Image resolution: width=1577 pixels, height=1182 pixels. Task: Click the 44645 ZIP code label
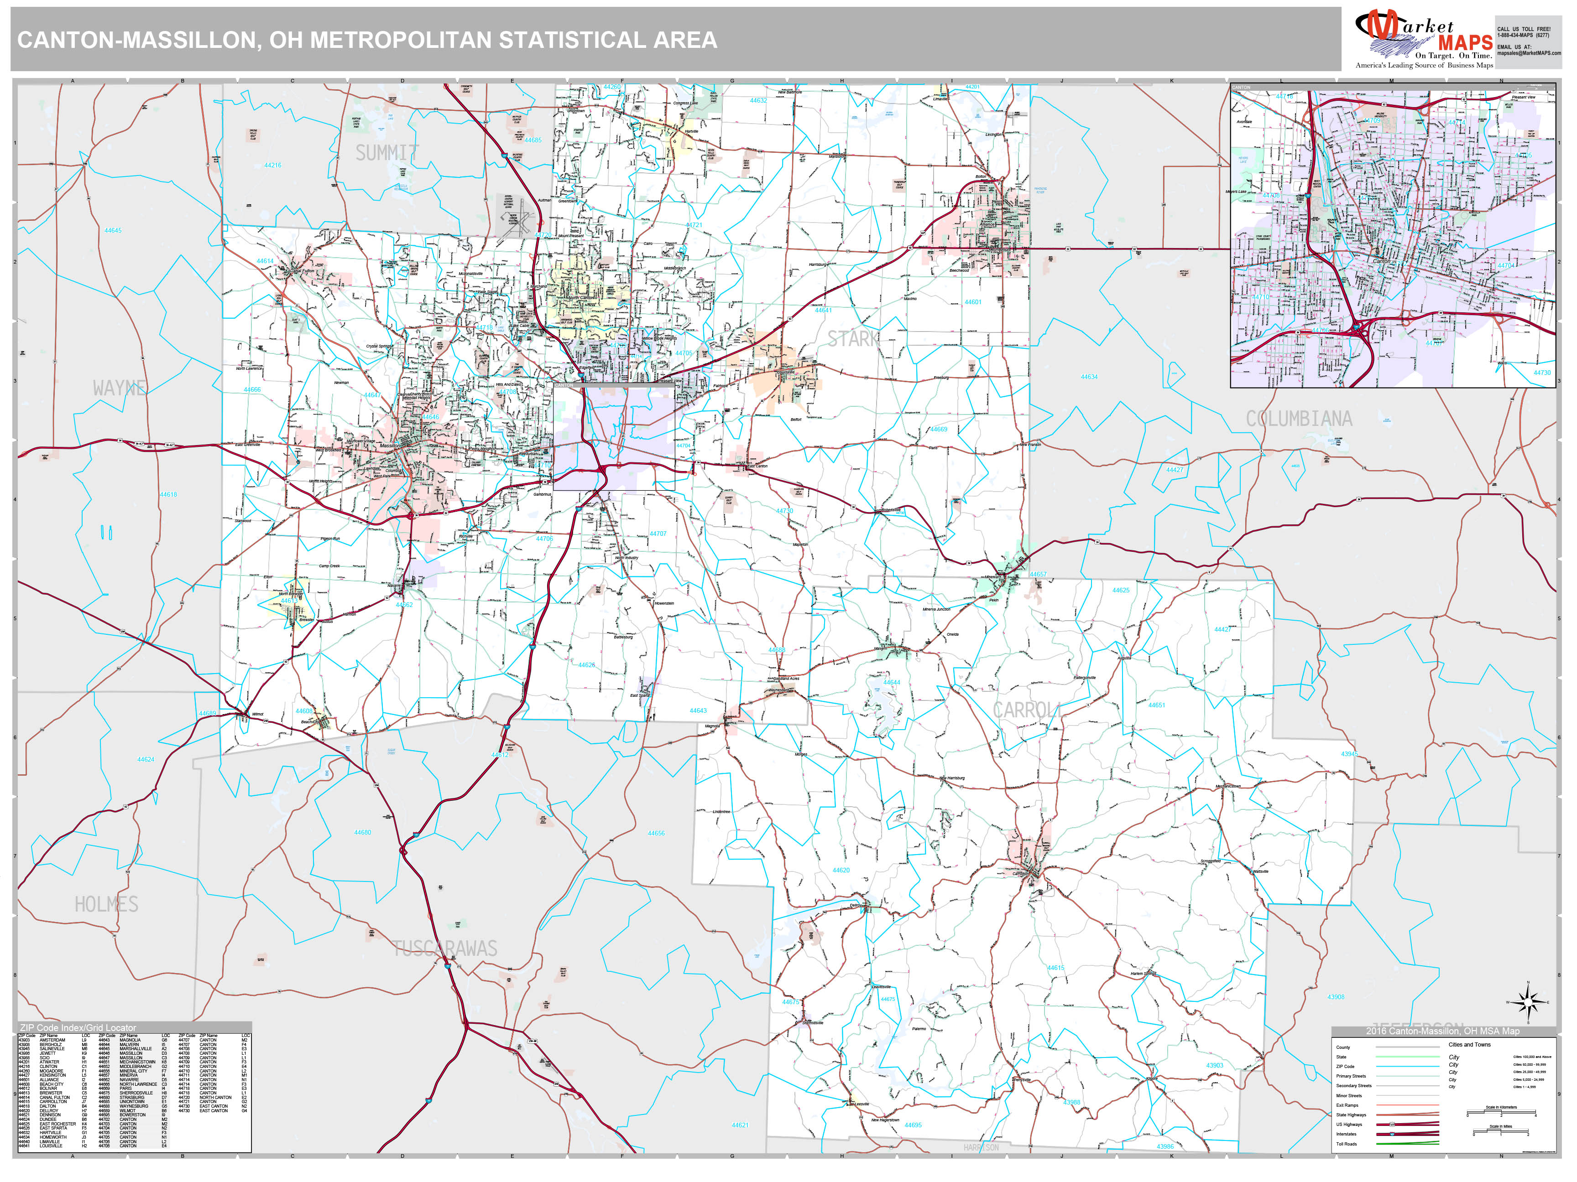pyautogui.click(x=113, y=231)
